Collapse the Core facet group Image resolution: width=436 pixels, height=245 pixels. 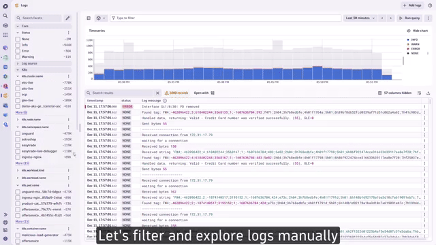pyautogui.click(x=18, y=26)
